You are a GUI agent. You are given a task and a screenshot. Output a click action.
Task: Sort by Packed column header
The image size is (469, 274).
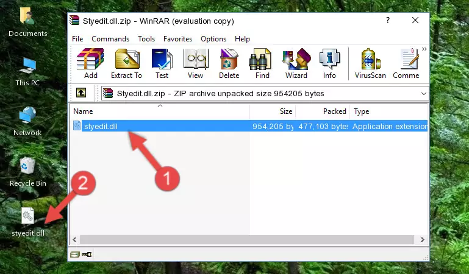click(x=323, y=111)
